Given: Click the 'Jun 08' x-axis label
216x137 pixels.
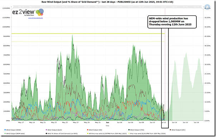Looking at the screenshot, I should tap(142, 122).
